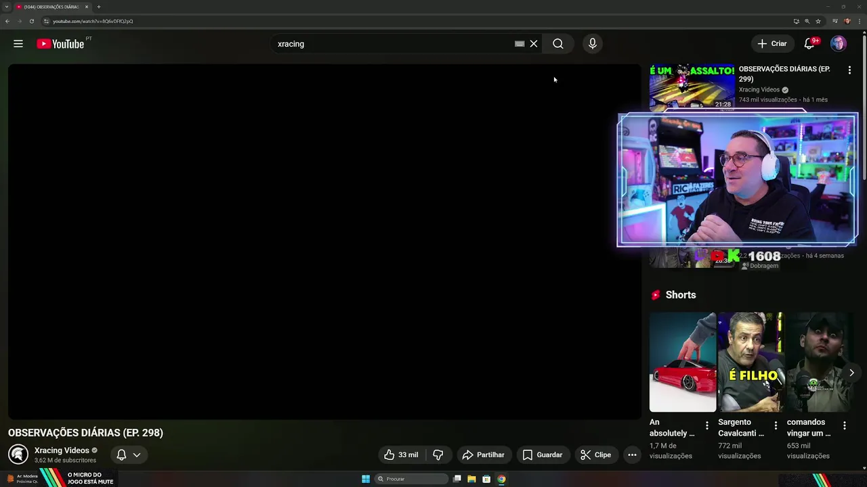
Task: Go to the YouTube home logo
Action: [60, 44]
